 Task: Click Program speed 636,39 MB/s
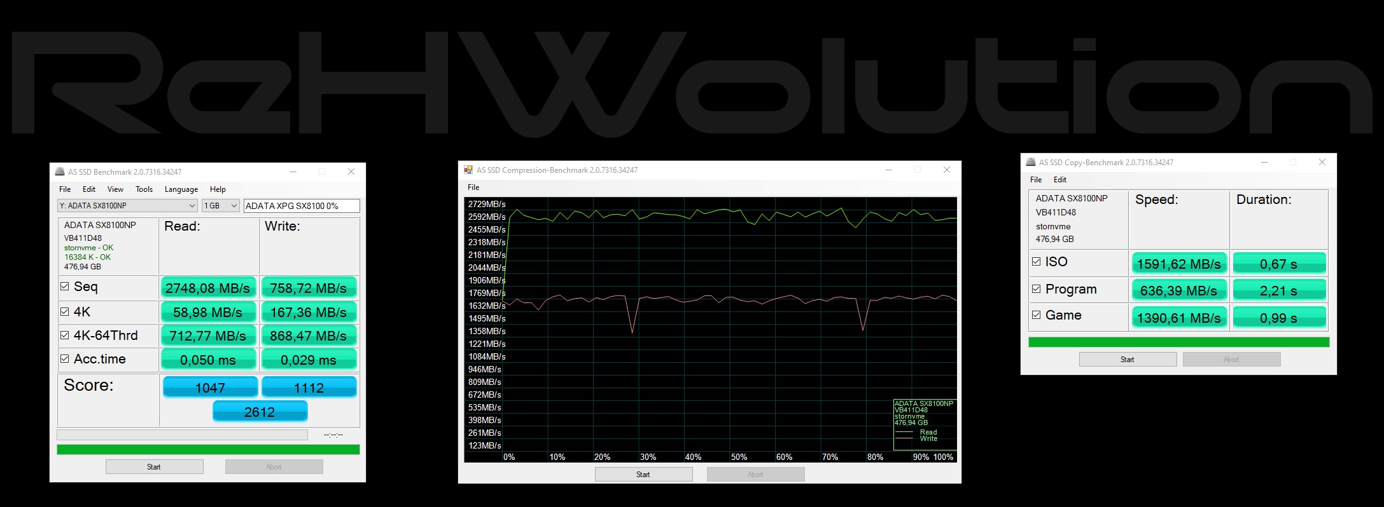click(1178, 290)
